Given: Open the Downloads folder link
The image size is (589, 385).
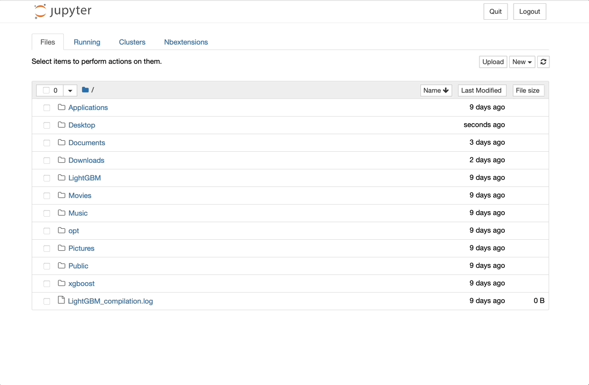Looking at the screenshot, I should tap(86, 161).
